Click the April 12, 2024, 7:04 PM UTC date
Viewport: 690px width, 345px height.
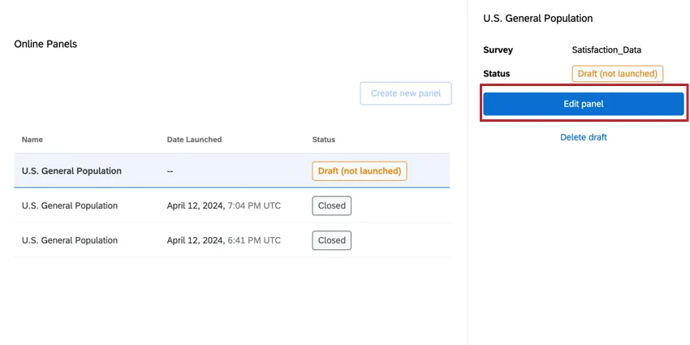223,206
